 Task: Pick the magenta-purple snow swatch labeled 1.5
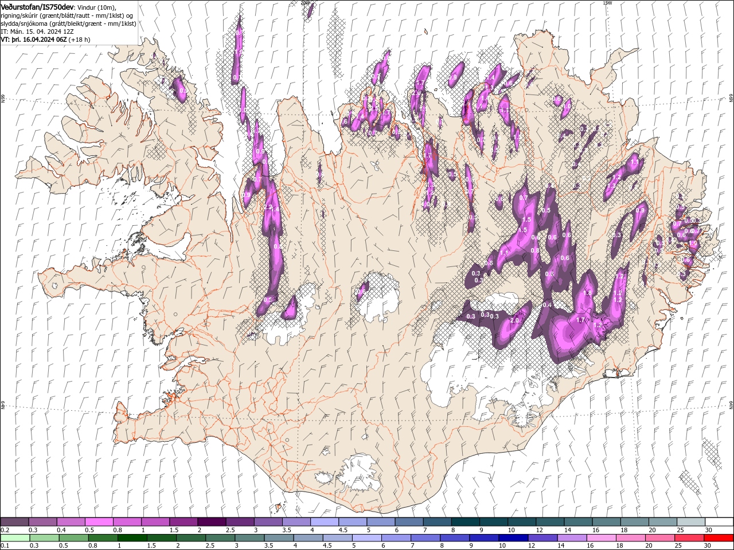click(183, 522)
